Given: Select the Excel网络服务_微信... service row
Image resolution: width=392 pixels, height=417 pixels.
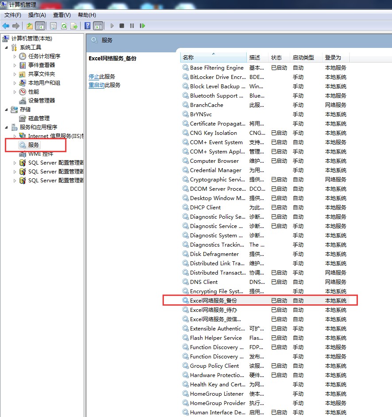Looking at the screenshot, I should click(x=265, y=319).
